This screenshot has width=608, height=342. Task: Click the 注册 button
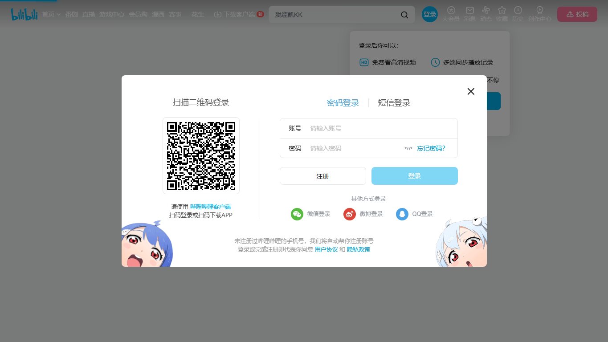[x=323, y=176]
